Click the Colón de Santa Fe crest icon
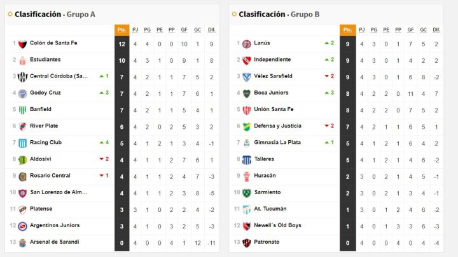 (22, 43)
